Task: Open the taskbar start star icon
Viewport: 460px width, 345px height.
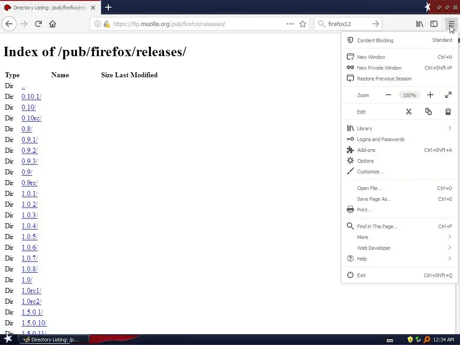Action: 8,339
